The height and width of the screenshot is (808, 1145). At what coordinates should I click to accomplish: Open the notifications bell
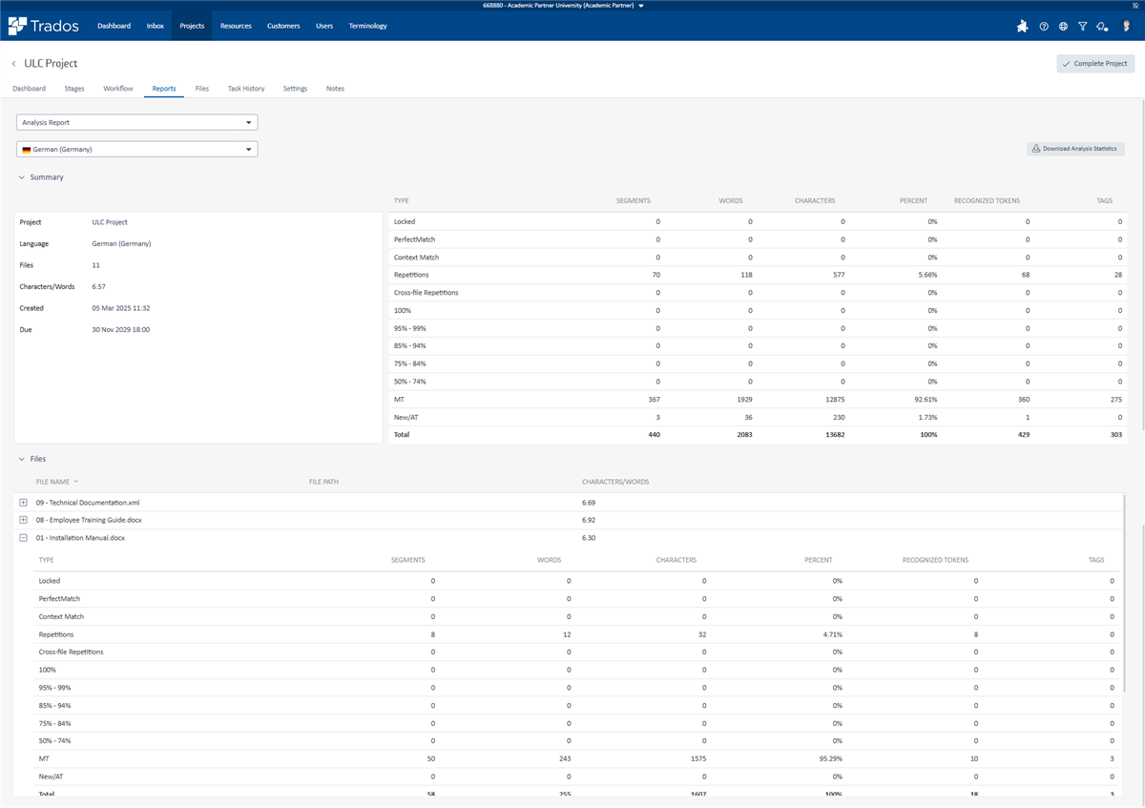(x=1102, y=26)
